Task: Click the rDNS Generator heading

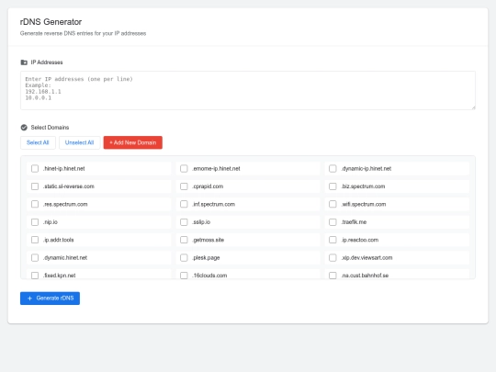Action: click(51, 22)
